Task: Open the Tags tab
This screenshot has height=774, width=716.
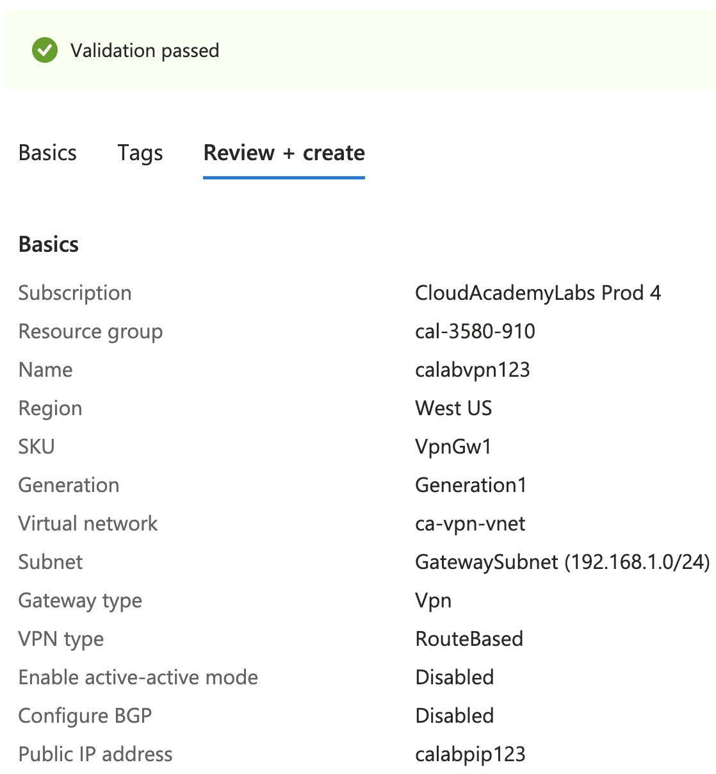Action: (x=140, y=153)
